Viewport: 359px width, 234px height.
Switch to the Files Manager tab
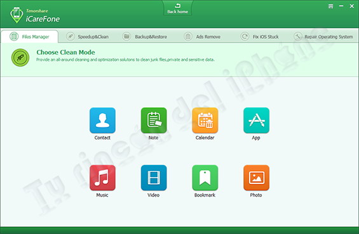29,37
